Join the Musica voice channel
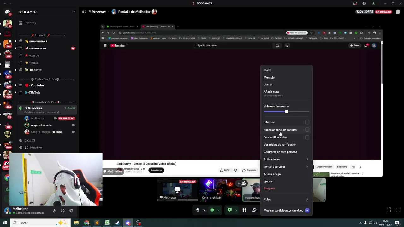This screenshot has width=404, height=227. (x=47, y=148)
